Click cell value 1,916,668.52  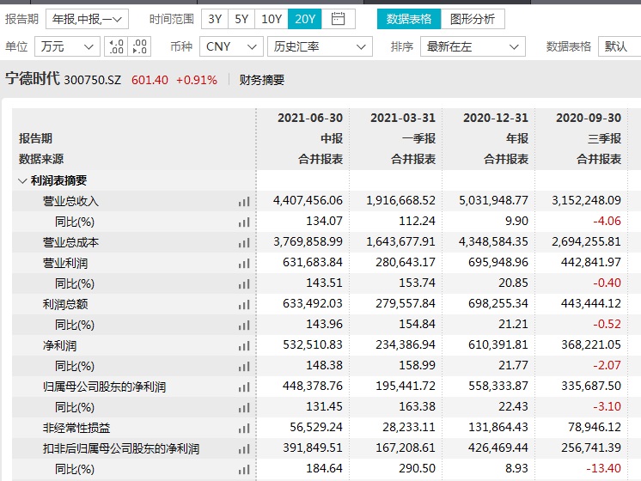[400, 200]
